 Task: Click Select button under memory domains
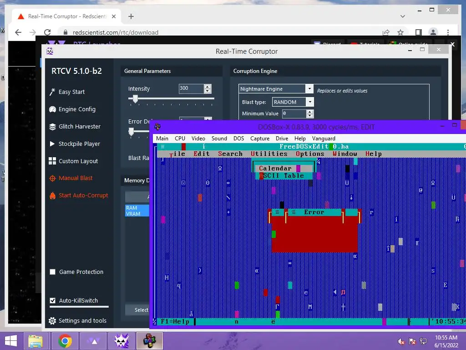pyautogui.click(x=141, y=310)
